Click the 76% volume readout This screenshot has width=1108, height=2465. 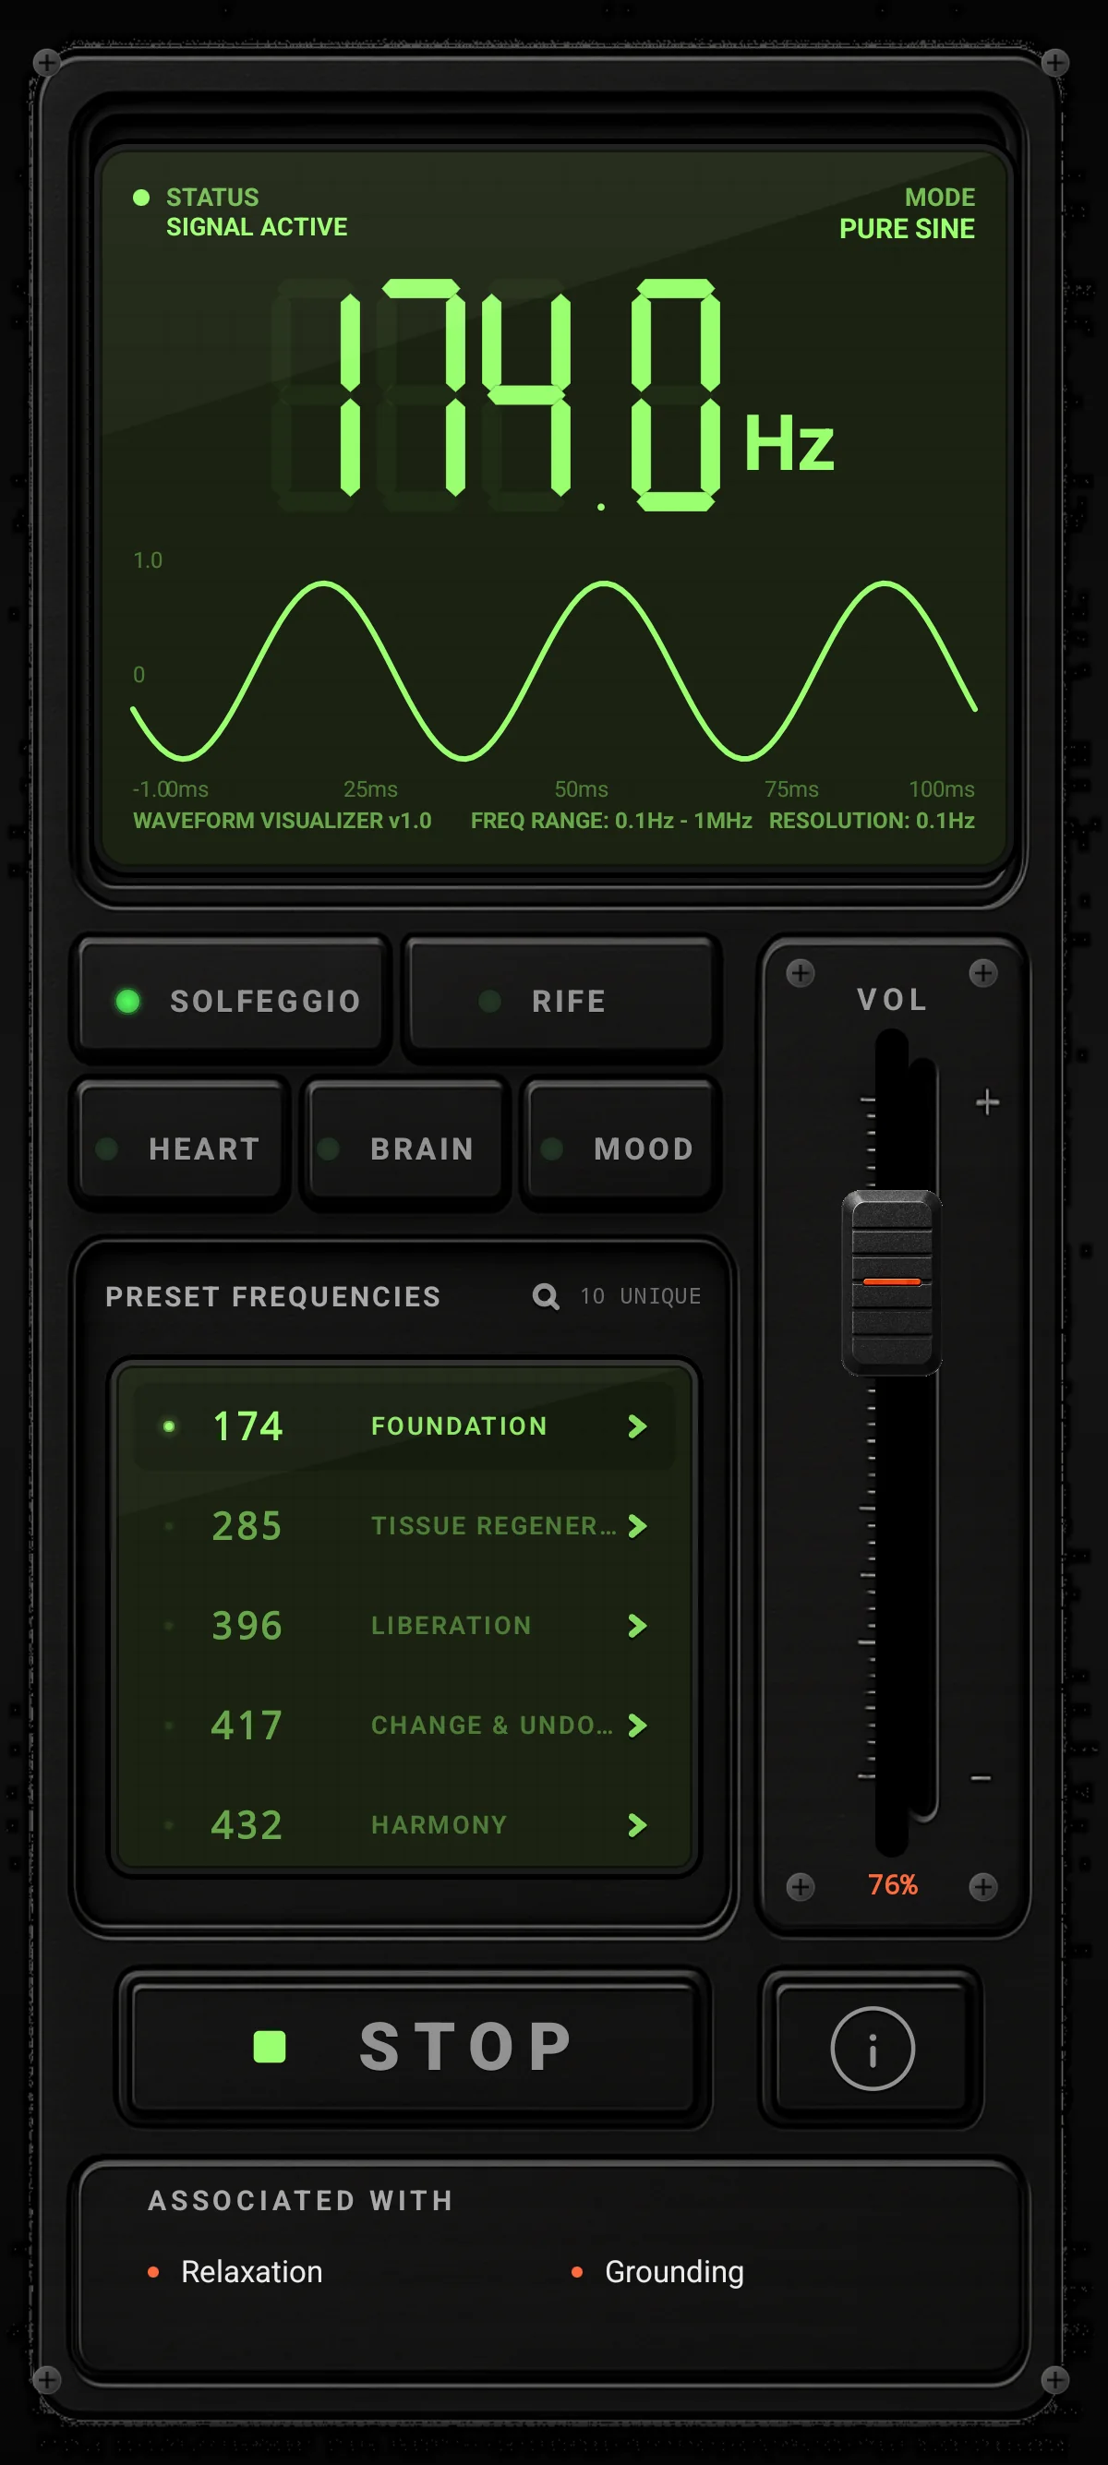[892, 1884]
